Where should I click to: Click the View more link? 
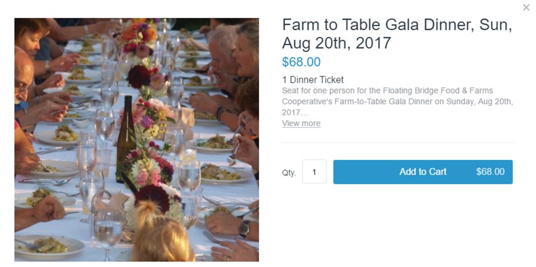(301, 123)
